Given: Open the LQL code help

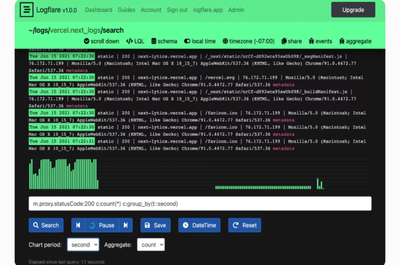Looking at the screenshot, I should [135, 41].
